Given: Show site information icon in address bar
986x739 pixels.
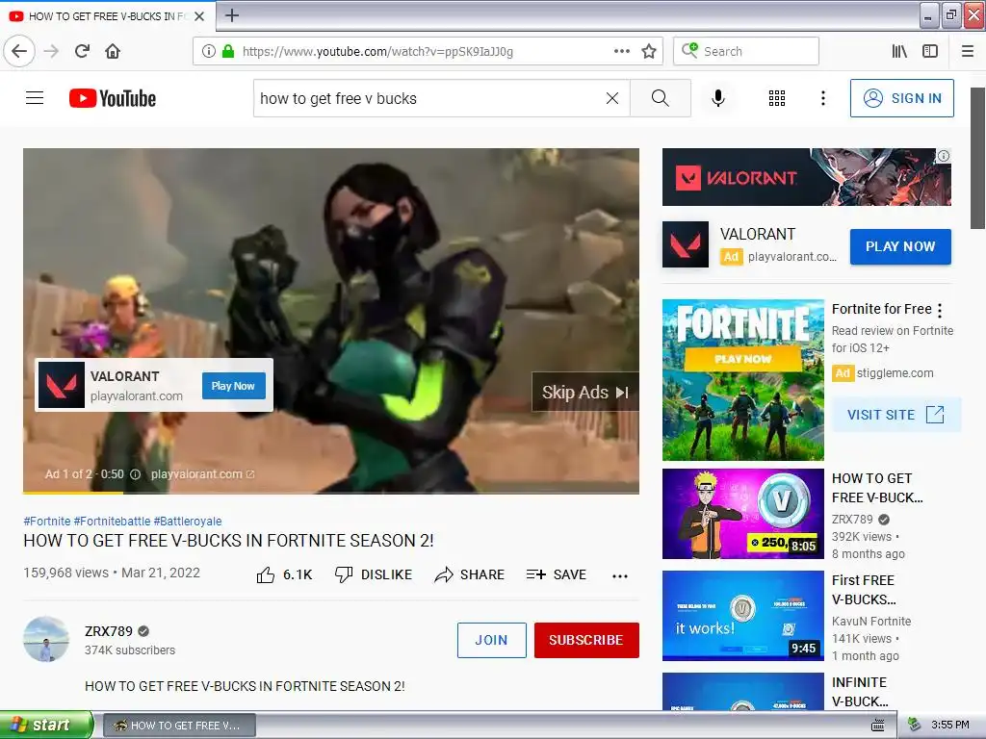Looking at the screenshot, I should point(209,51).
